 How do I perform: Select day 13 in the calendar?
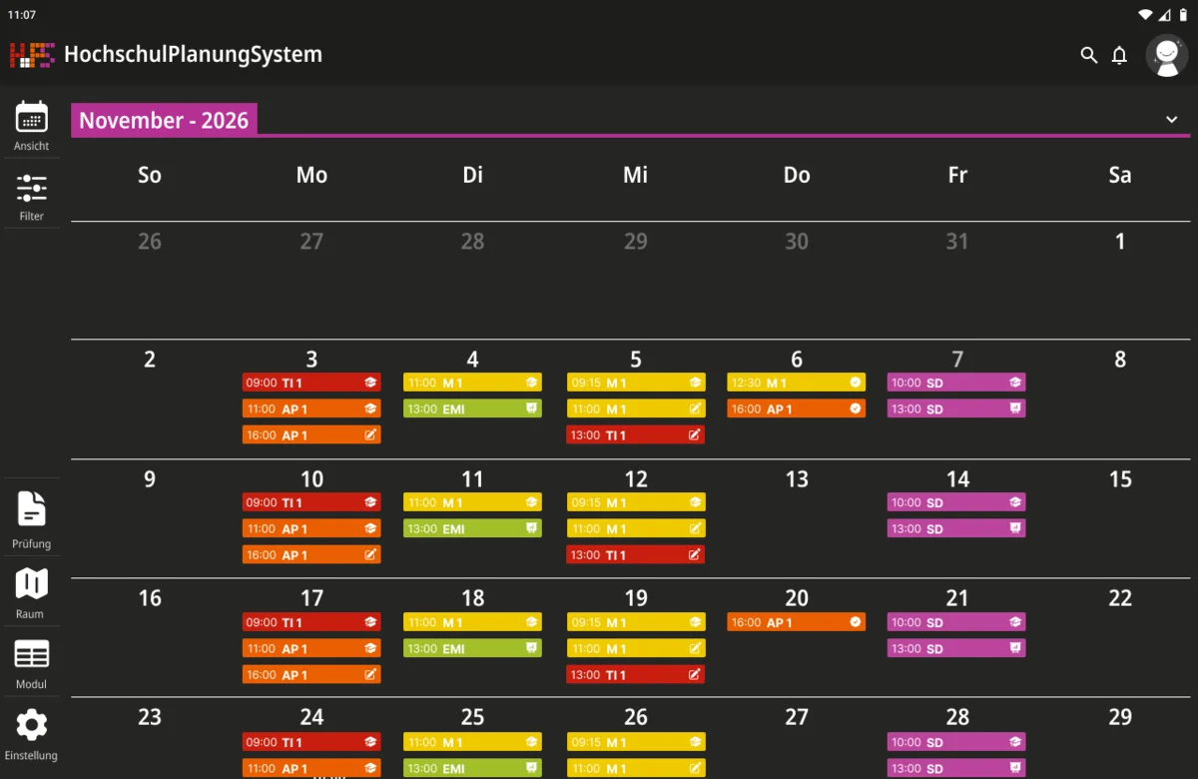796,479
